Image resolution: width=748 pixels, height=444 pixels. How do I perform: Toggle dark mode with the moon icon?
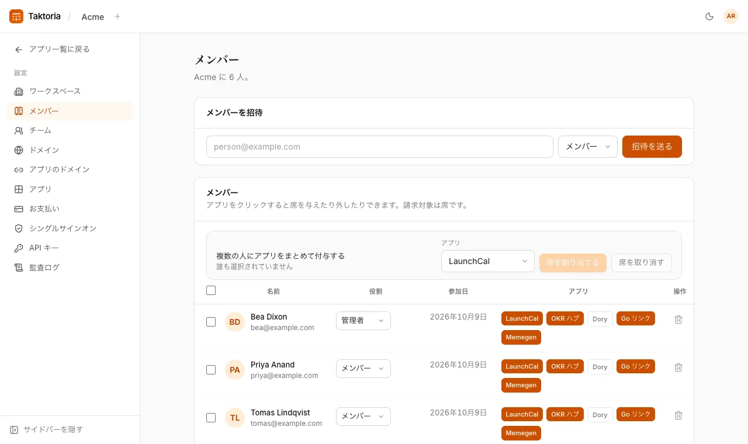pyautogui.click(x=709, y=16)
